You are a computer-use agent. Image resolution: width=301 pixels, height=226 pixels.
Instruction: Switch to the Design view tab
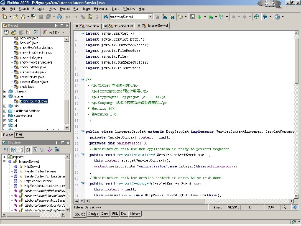(92, 213)
